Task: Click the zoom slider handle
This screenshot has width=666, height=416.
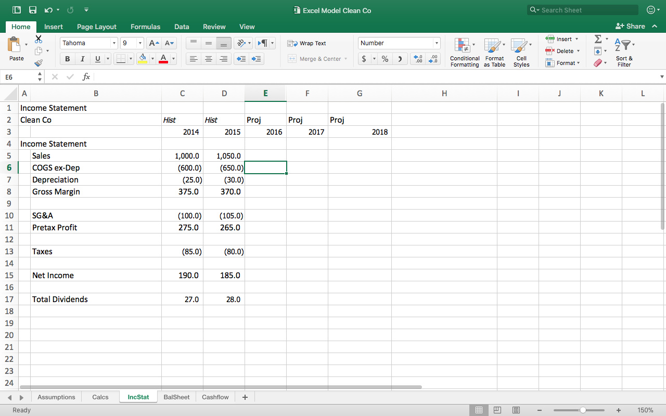Action: tap(582, 410)
